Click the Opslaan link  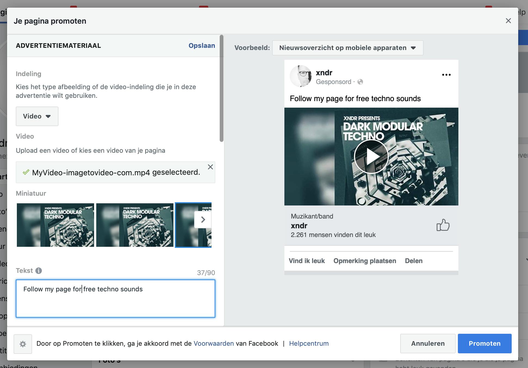pos(201,46)
